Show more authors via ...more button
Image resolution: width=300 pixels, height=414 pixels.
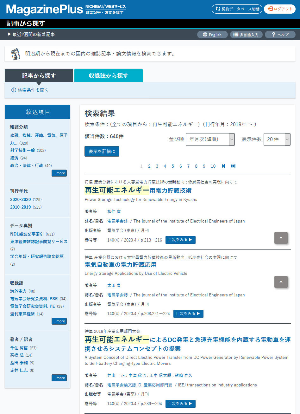(x=59, y=378)
